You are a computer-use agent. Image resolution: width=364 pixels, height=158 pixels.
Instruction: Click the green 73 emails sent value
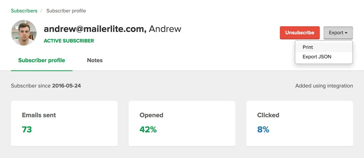click(x=27, y=129)
